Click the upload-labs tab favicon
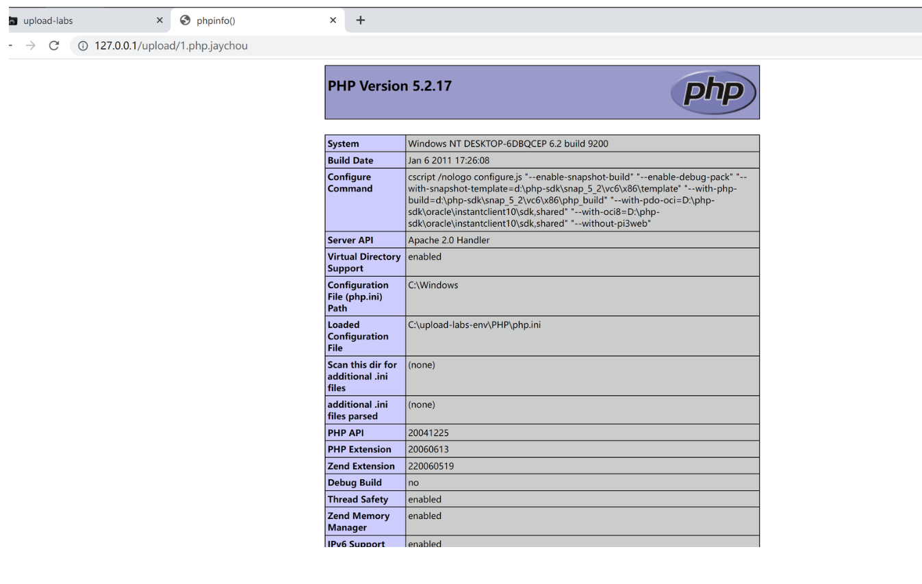This screenshot has width=922, height=584. pos(14,21)
